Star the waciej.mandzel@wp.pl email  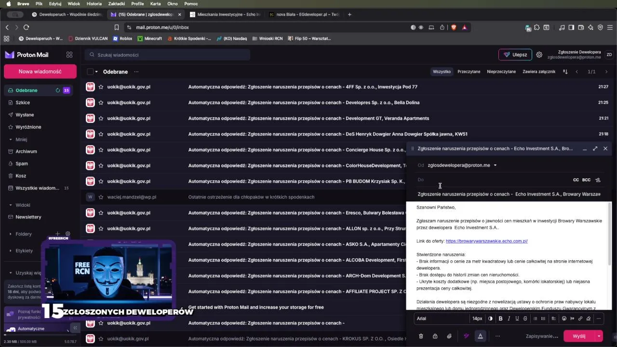(x=101, y=197)
